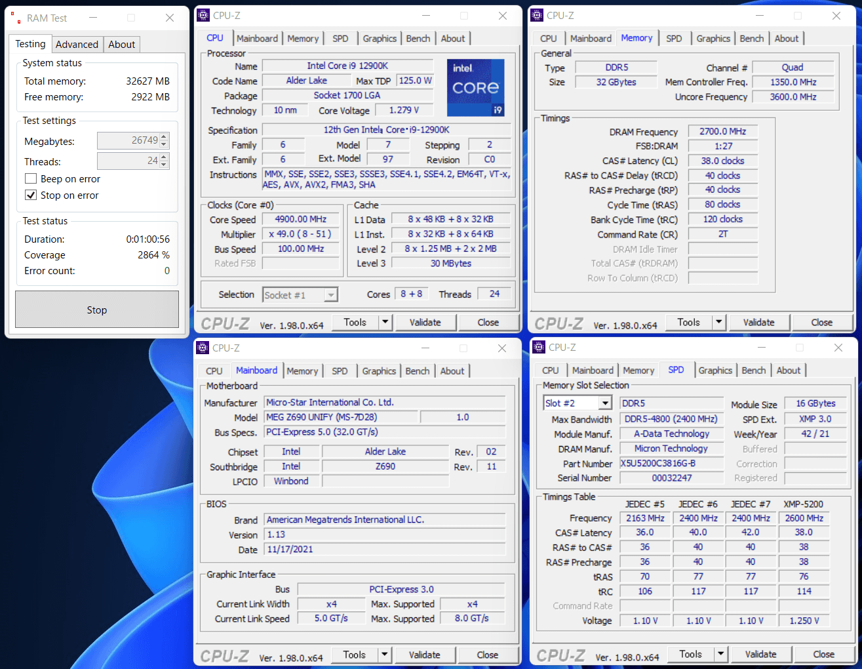
Task: Close the RAM Test window
Action: [x=170, y=18]
